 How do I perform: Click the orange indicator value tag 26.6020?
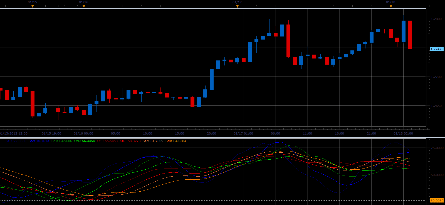(437, 200)
